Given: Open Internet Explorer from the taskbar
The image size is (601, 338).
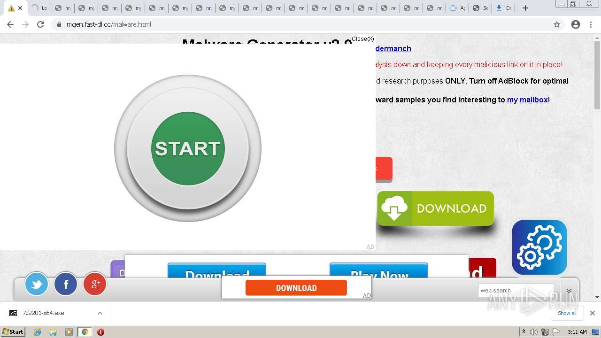Looking at the screenshot, I should 37,332.
